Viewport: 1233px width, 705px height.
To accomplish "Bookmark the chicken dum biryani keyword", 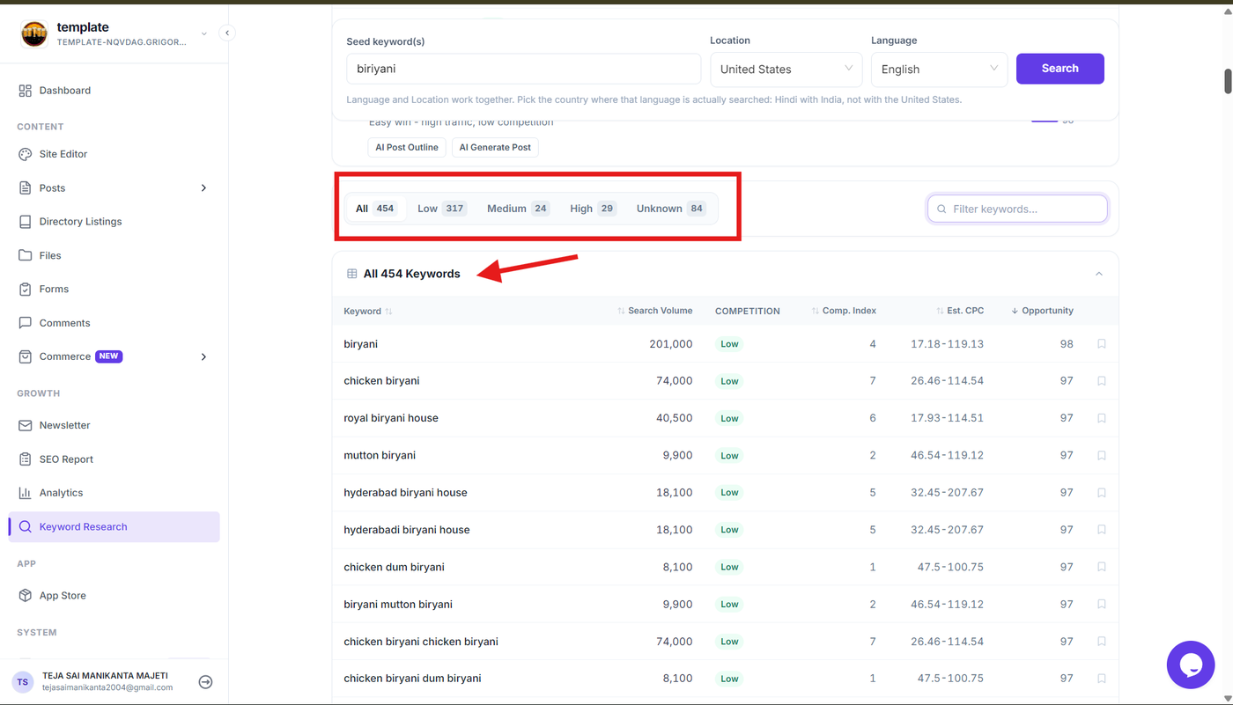I will [1101, 567].
